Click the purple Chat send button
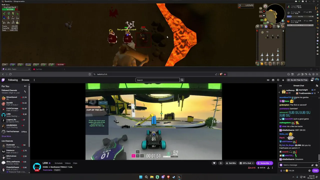This screenshot has width=320, height=180. coord(315,171)
